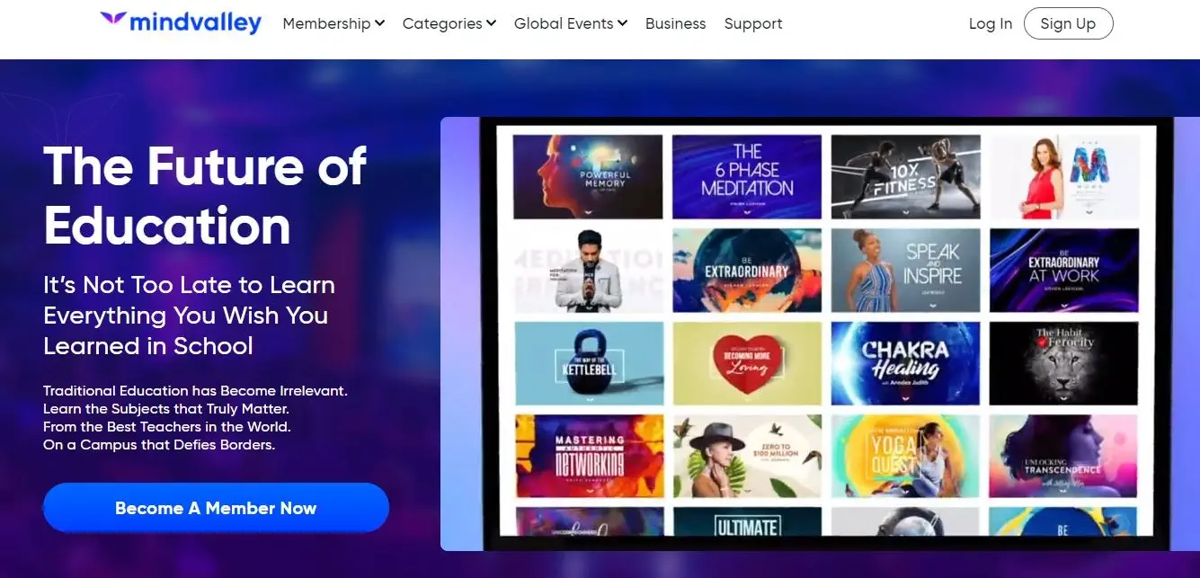Select the Sign Up button
The height and width of the screenshot is (578, 1200).
click(1068, 23)
